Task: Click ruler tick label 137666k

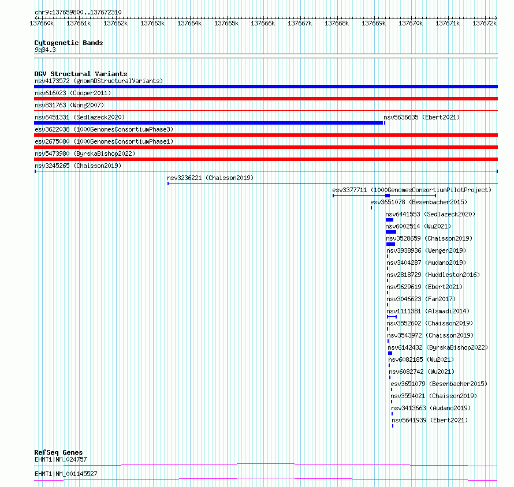Action: 263,24
